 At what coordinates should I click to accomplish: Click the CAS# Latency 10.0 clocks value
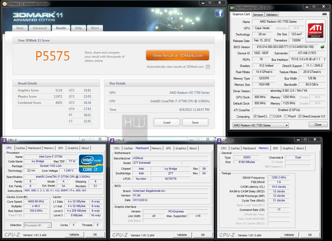click(279, 187)
